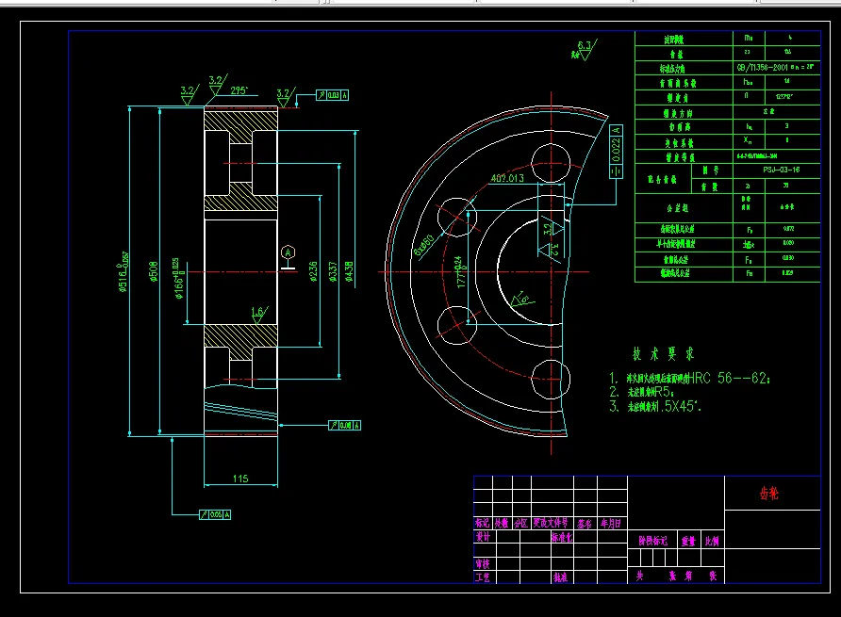Click the 3.2 roughness symbol inside the keyway
Viewport: 841px width, 617px height.
pyautogui.click(x=552, y=228)
